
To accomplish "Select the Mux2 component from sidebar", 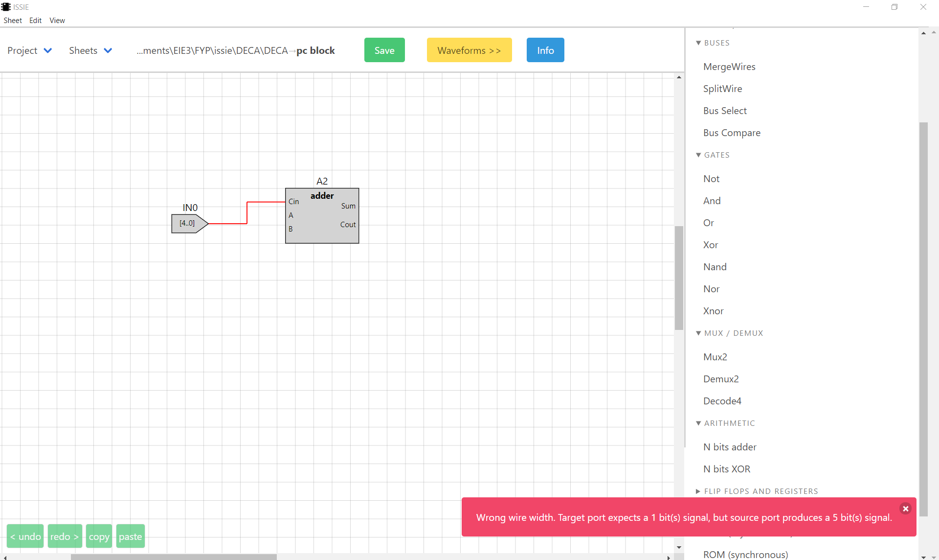I will [715, 357].
